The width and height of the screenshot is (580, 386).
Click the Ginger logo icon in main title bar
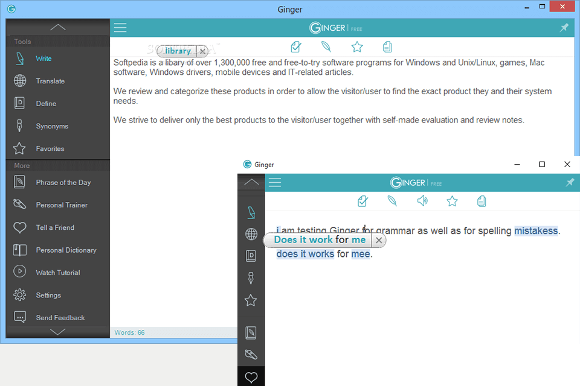[11, 8]
